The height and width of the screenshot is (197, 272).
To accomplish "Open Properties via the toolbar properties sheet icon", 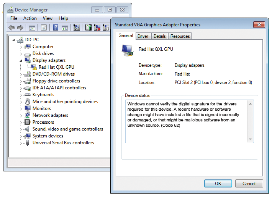I will [x=44, y=27].
